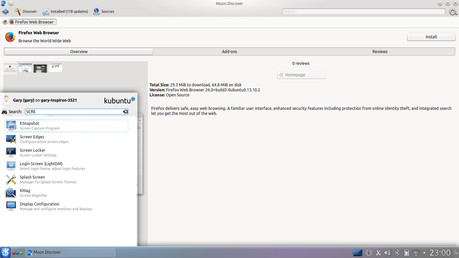Screen dimensions: 459x258
Task: Click the home breadcrumb icon
Action: [5, 22]
